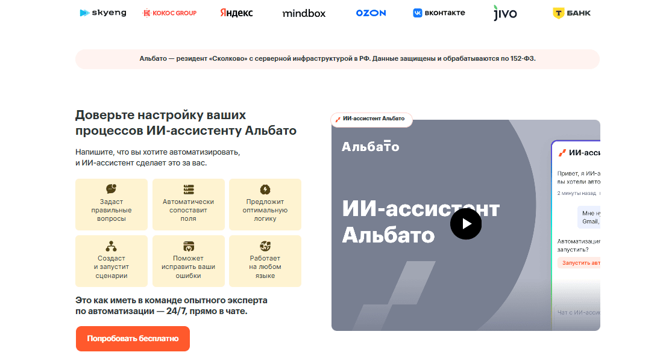Click the chat bubble icon above "Задаст правильные вопросы"
The image size is (663, 361).
pyautogui.click(x=112, y=189)
